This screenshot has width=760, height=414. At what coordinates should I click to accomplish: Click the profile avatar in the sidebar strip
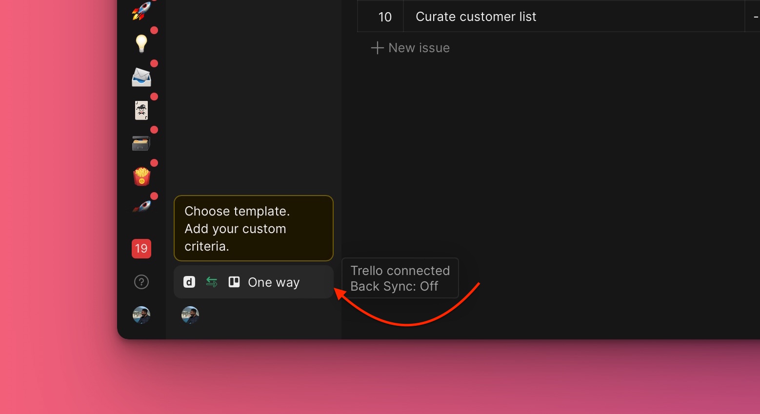pos(141,315)
